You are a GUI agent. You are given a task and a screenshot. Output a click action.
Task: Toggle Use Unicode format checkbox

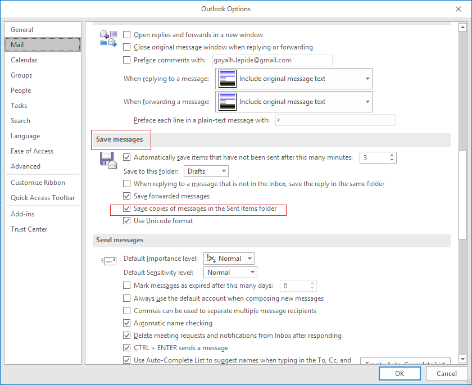(127, 221)
